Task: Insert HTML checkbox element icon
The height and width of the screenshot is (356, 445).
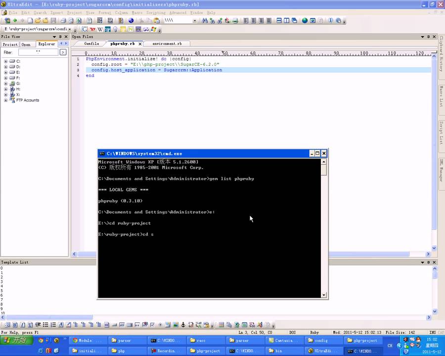Action: (x=153, y=325)
